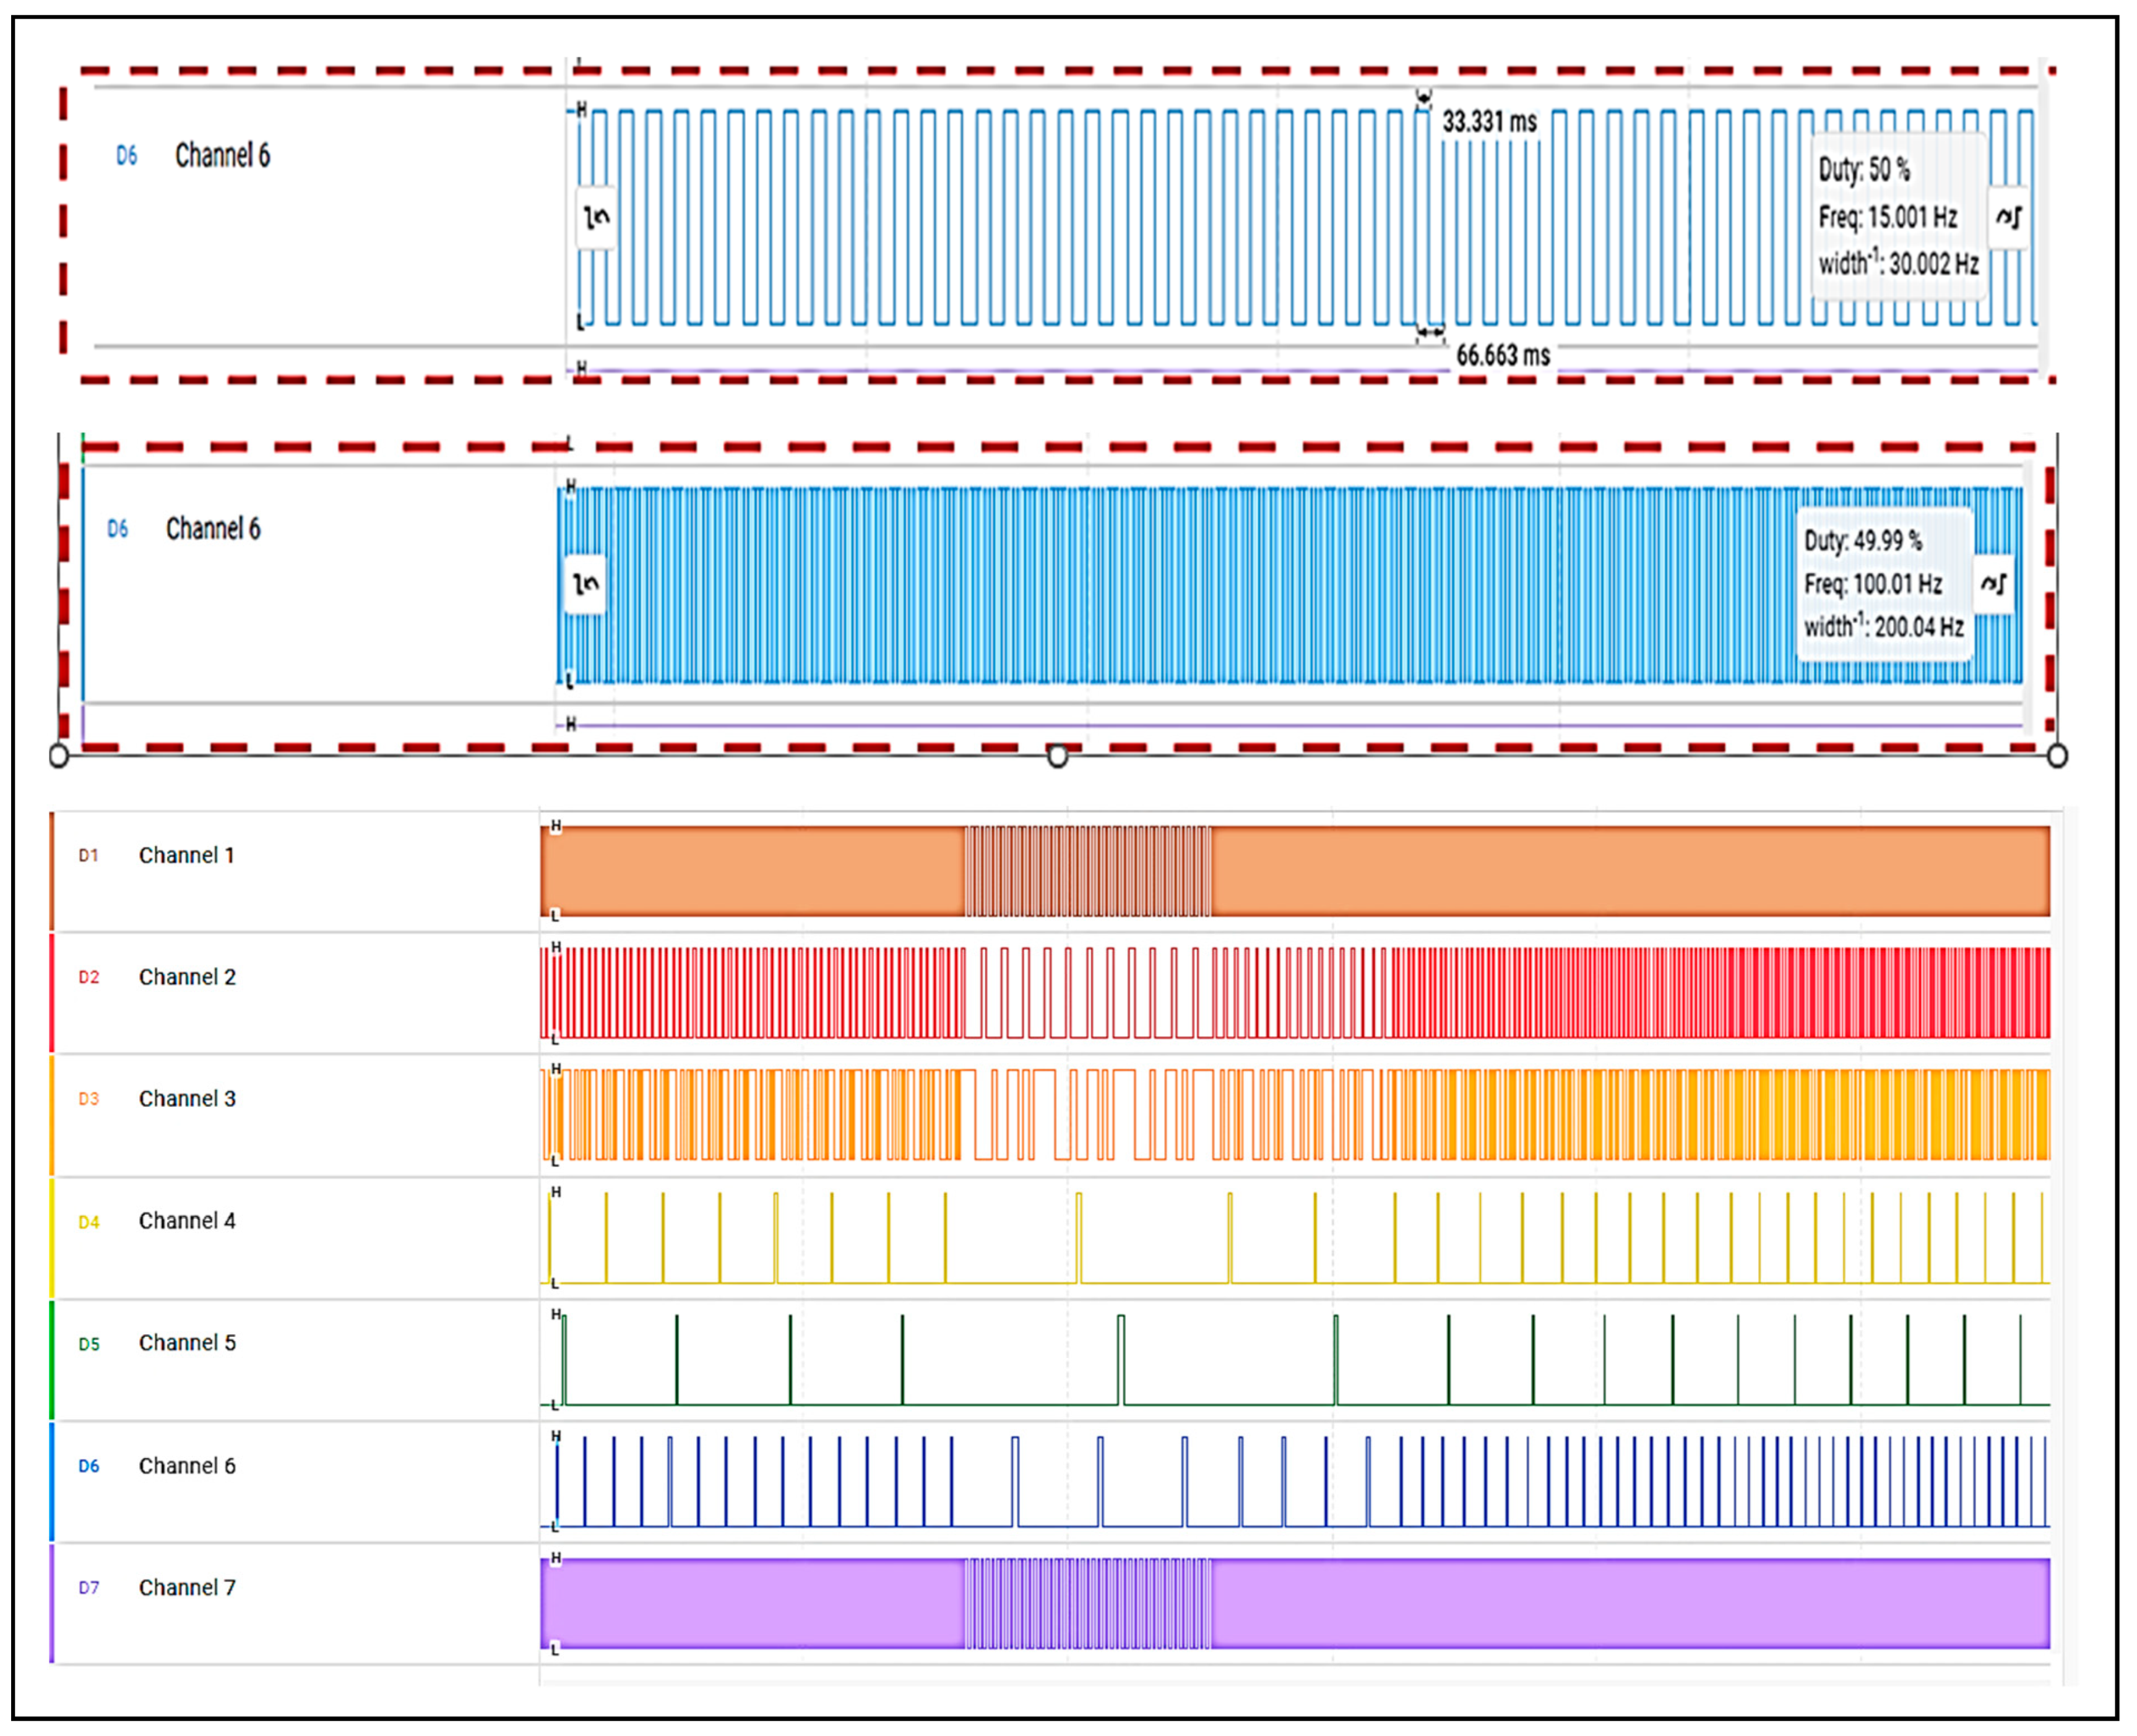Jump to next edge in top Channel 6 panel
Image resolution: width=2137 pixels, height=1736 pixels.
point(2008,217)
